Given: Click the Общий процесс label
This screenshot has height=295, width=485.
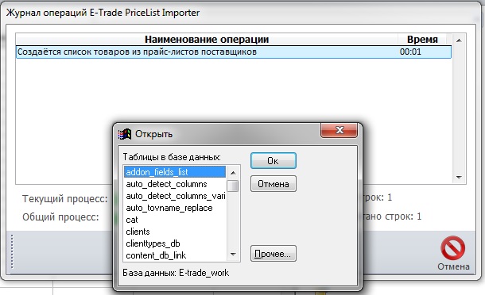Looking at the screenshot, I should [x=60, y=217].
